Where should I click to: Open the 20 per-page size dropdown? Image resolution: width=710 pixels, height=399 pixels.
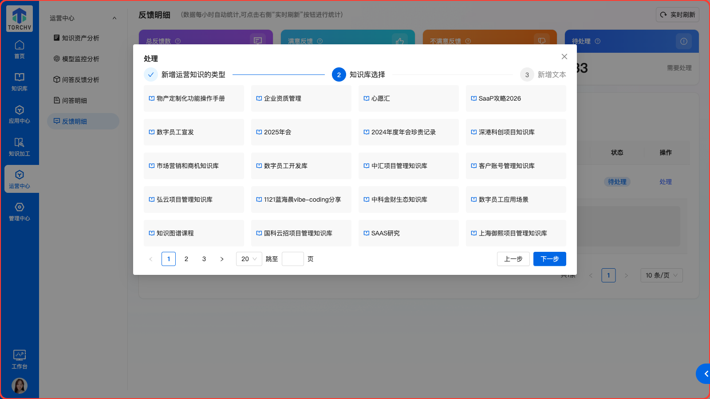(249, 259)
